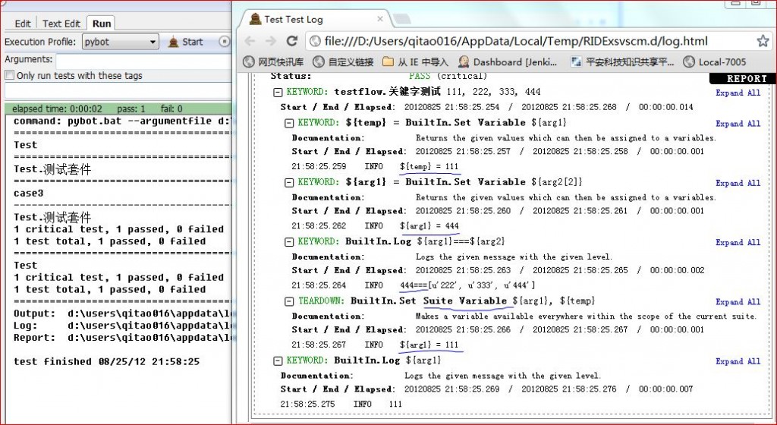The width and height of the screenshot is (777, 425).
Task: Click the log message ${temp} = 111
Action: coord(429,166)
